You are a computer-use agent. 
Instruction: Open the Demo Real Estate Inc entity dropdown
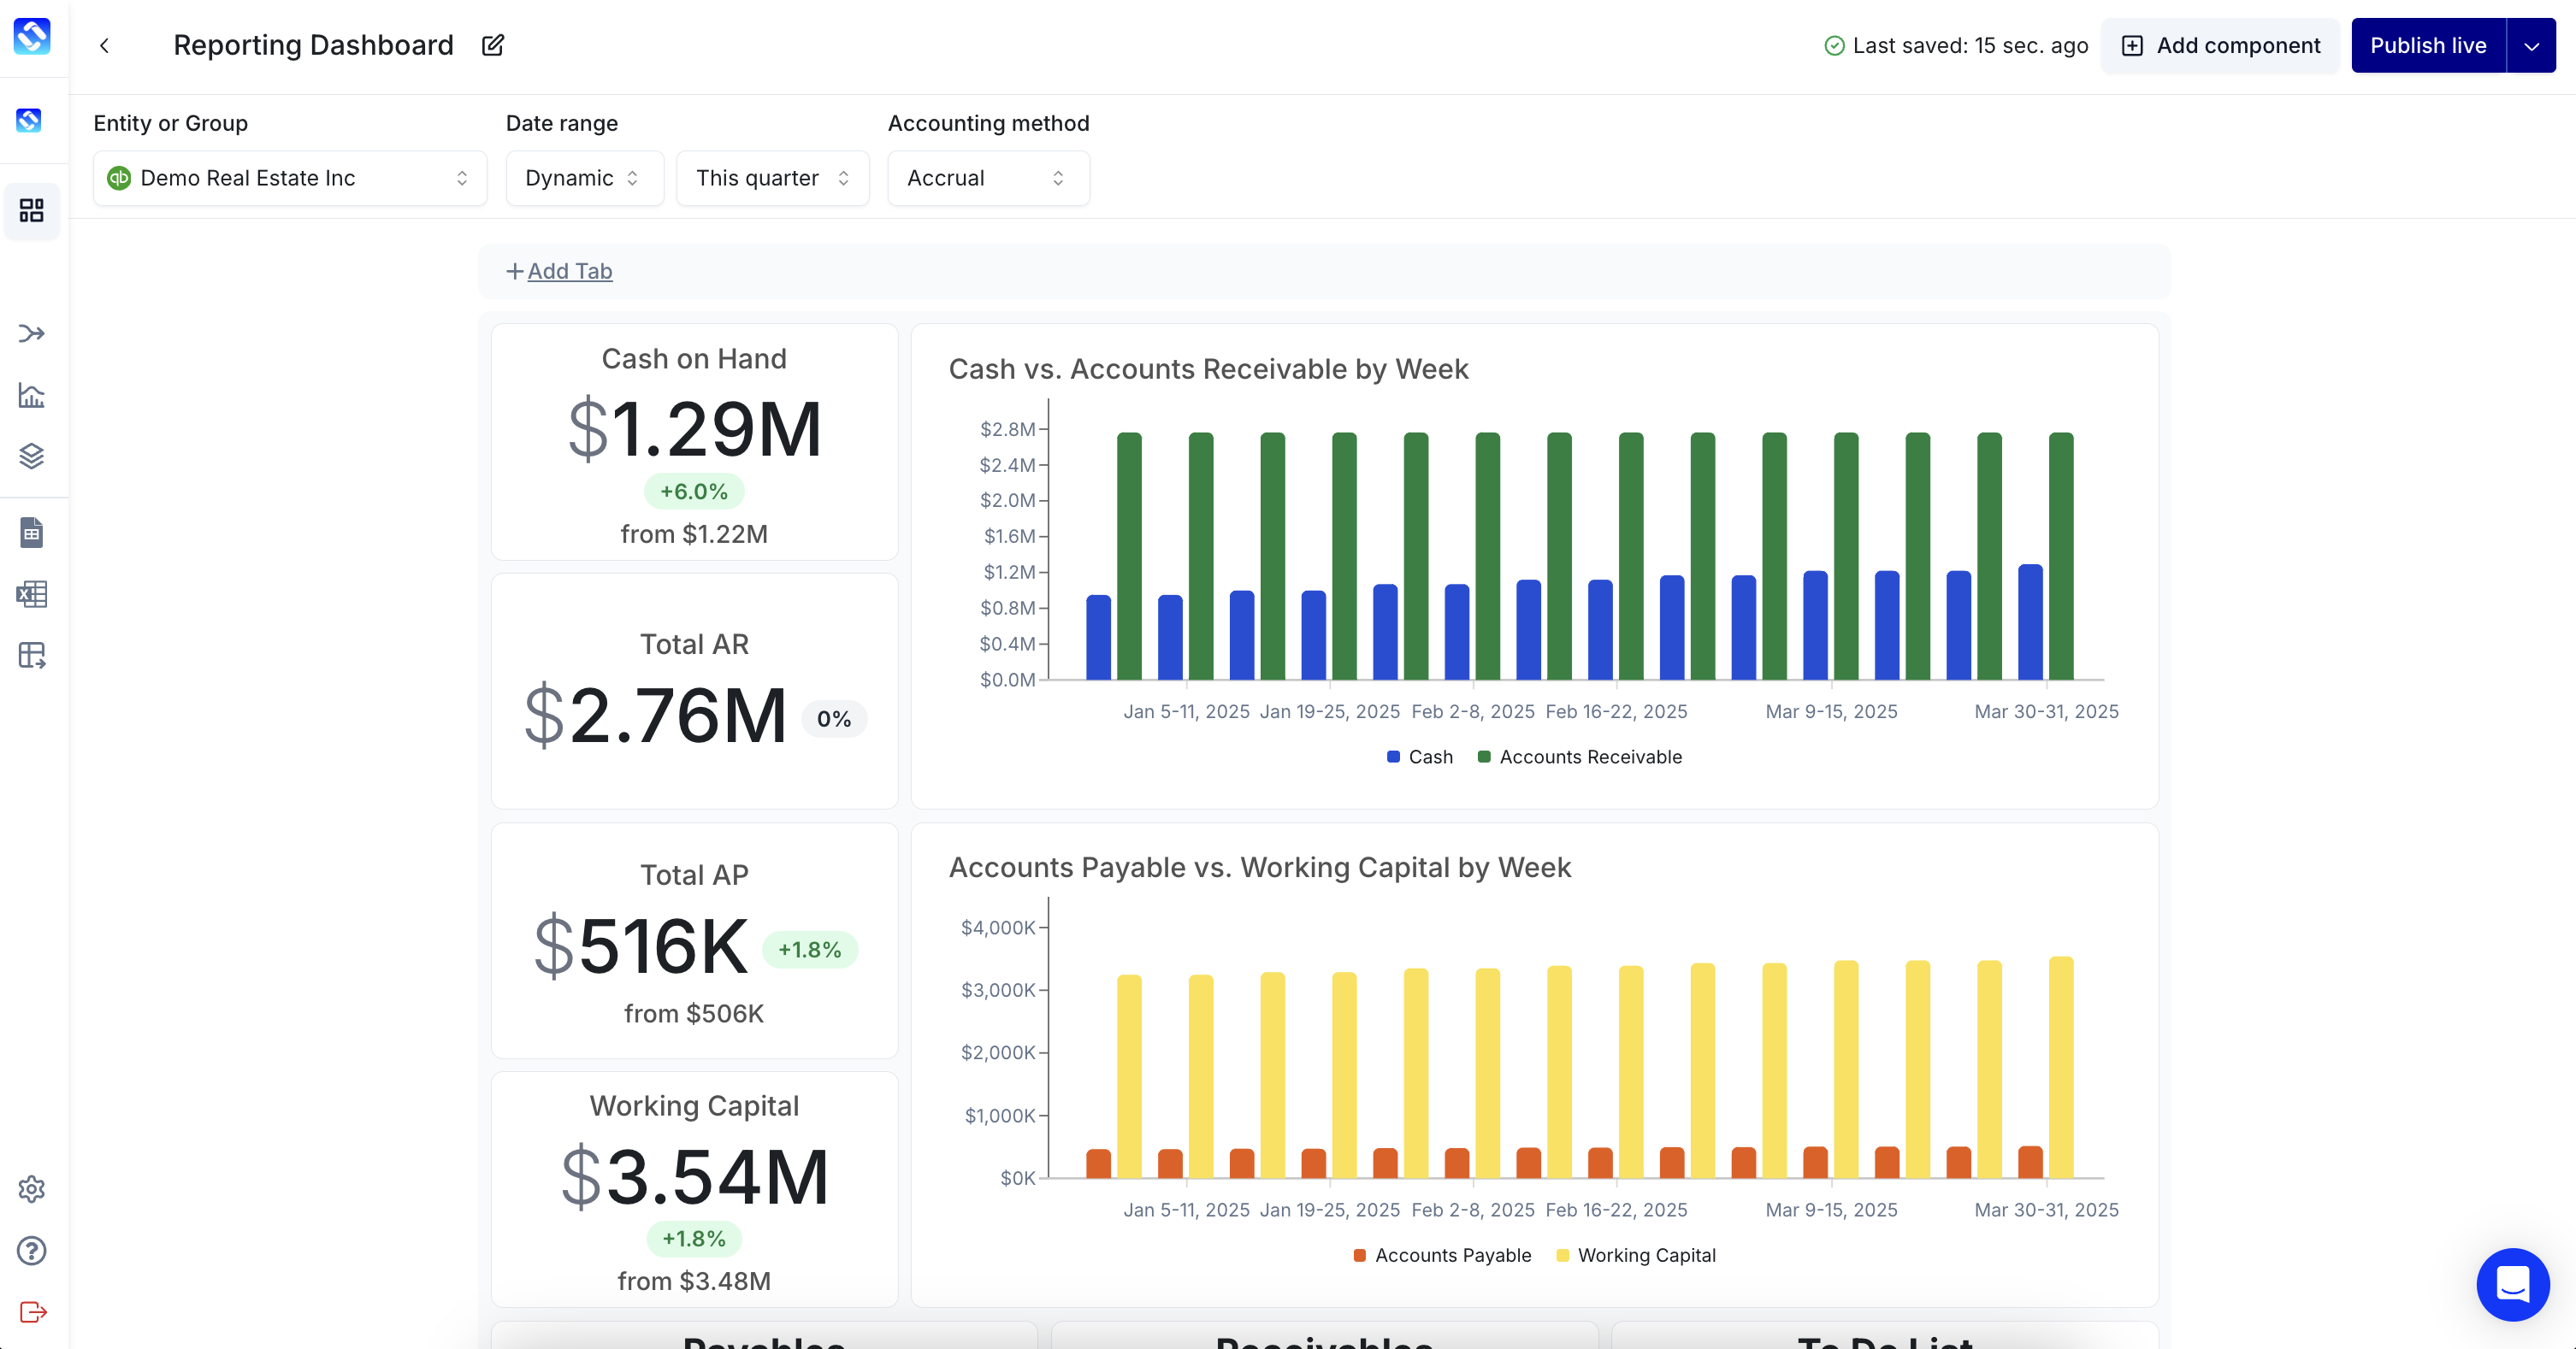pos(290,179)
